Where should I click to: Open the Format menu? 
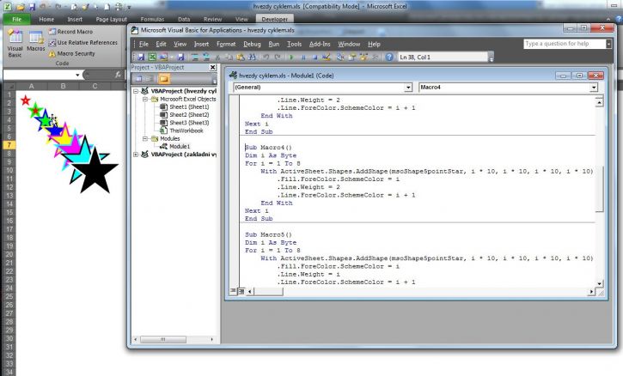tap(226, 44)
